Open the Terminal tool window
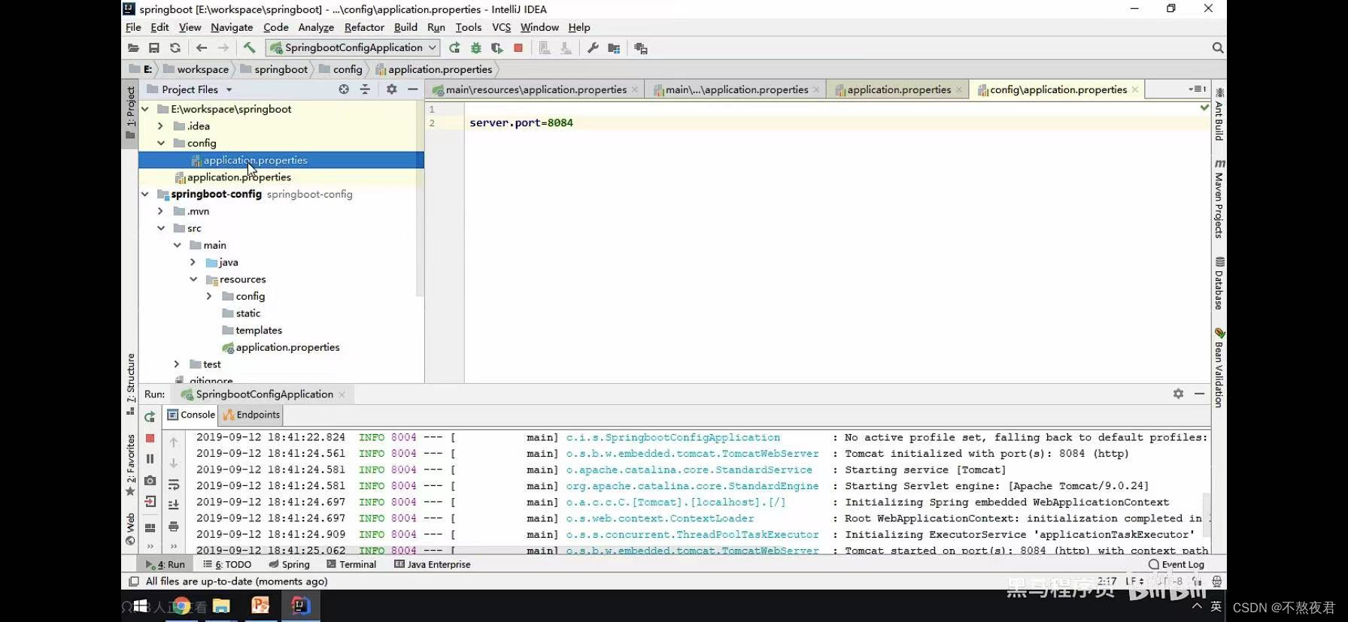1348x622 pixels. point(351,564)
